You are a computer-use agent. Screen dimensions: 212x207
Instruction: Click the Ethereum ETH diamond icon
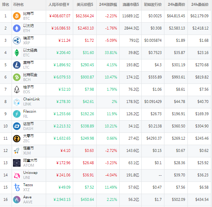click(x=17, y=28)
